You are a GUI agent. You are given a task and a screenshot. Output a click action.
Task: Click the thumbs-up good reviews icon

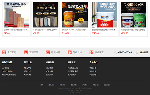48,52
